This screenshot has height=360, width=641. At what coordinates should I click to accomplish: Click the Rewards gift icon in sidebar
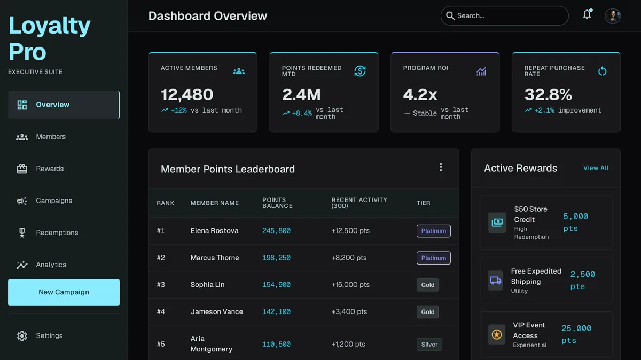coord(22,169)
